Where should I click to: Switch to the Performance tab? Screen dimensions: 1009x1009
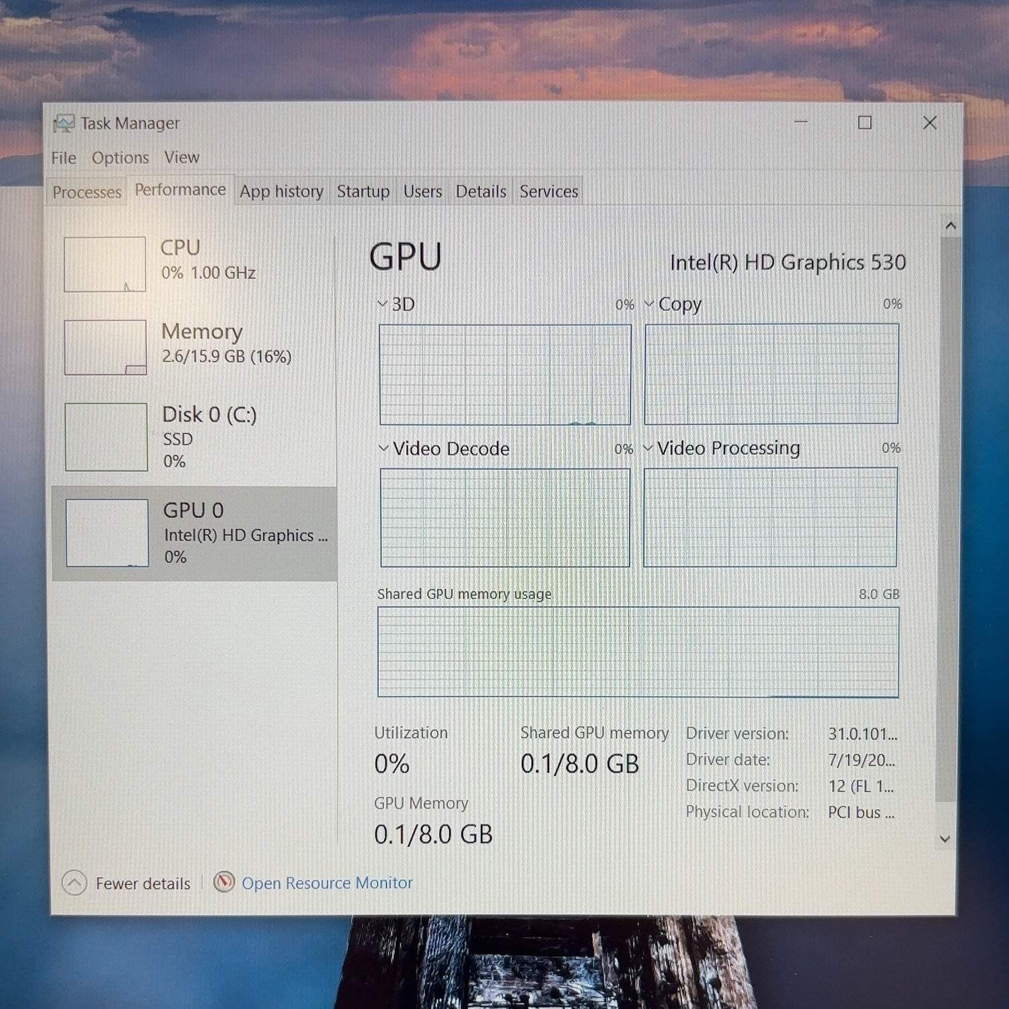tap(180, 190)
